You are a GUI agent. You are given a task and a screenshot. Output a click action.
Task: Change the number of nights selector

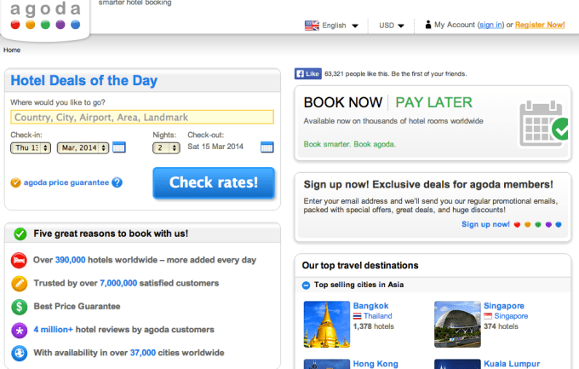166,148
